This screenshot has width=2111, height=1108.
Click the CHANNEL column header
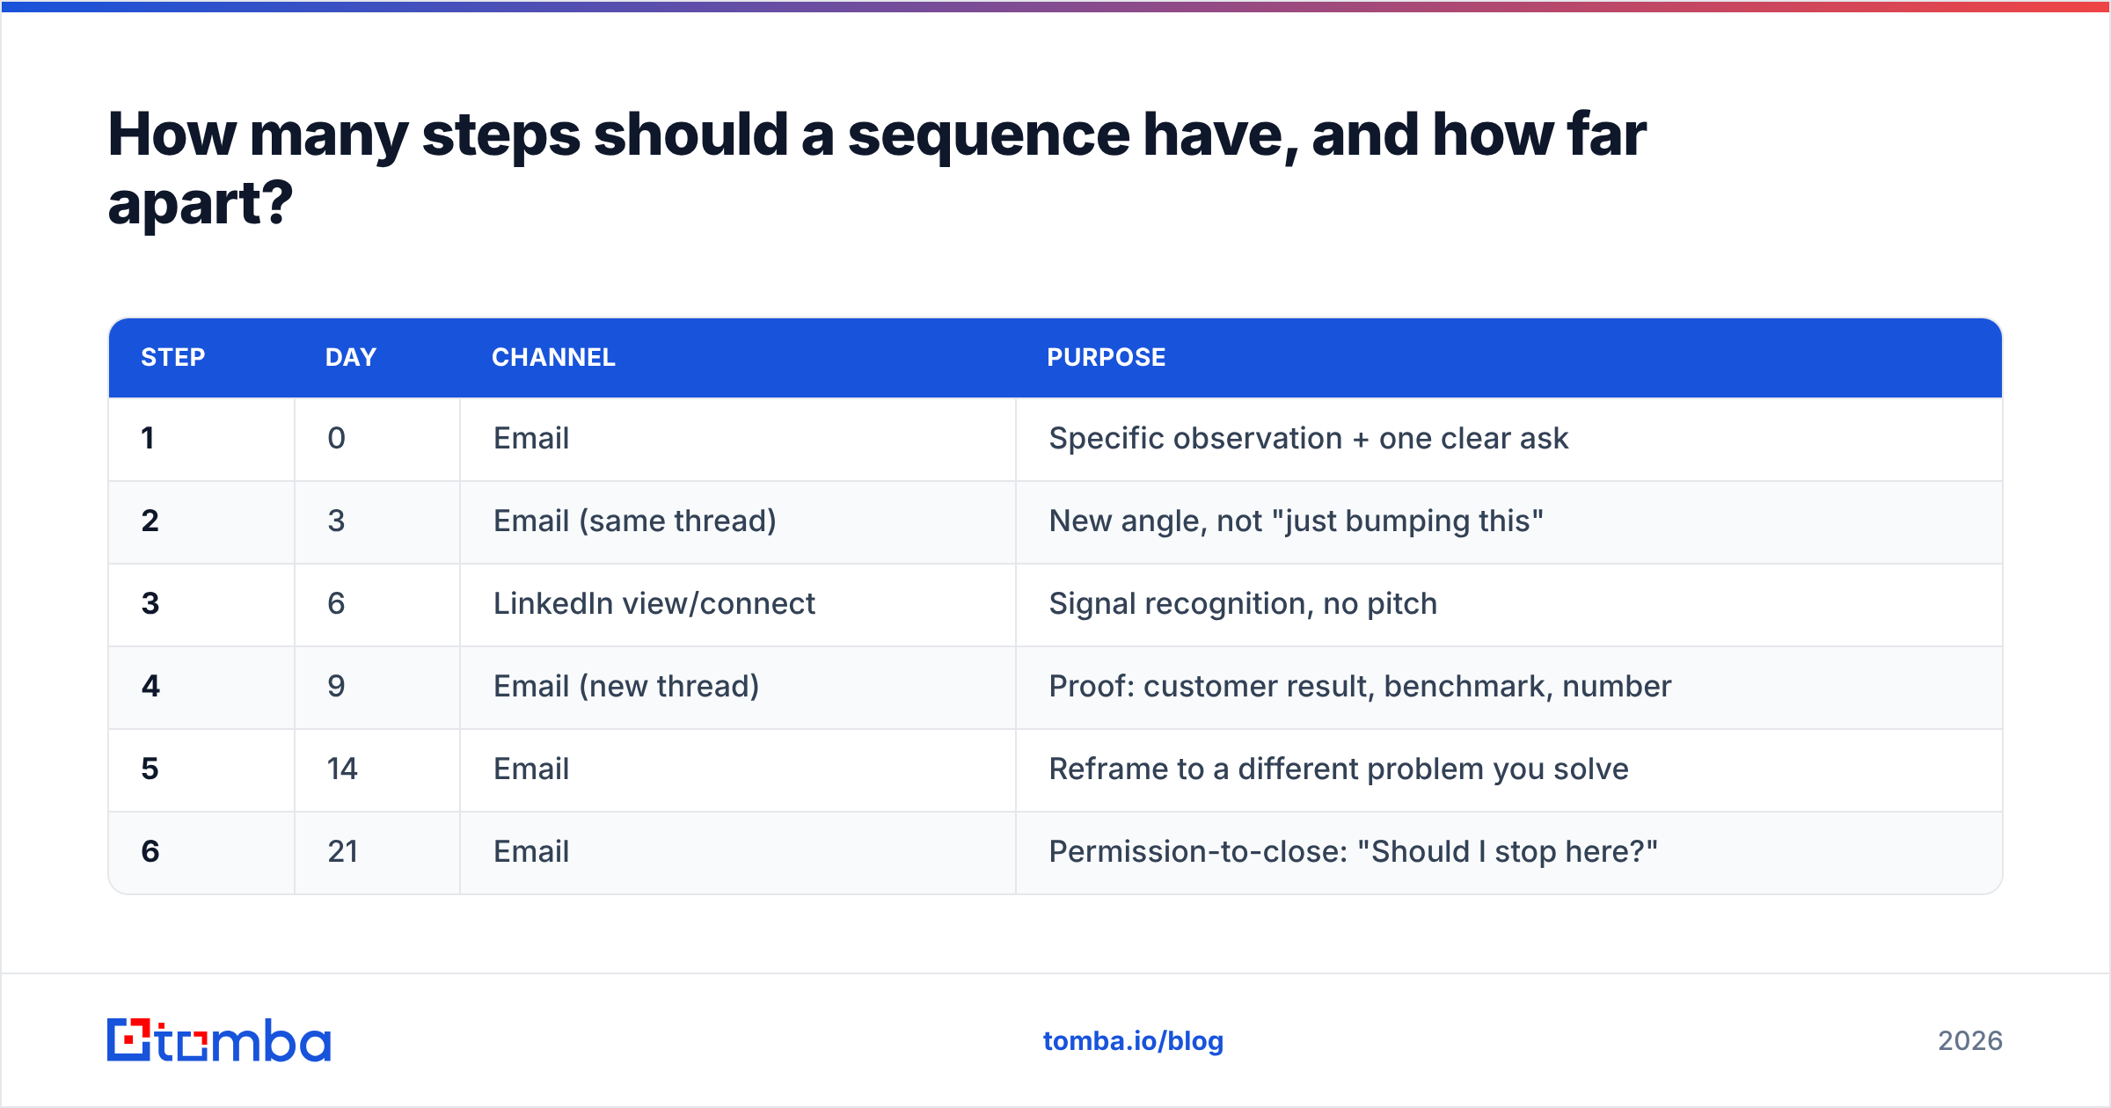(553, 357)
